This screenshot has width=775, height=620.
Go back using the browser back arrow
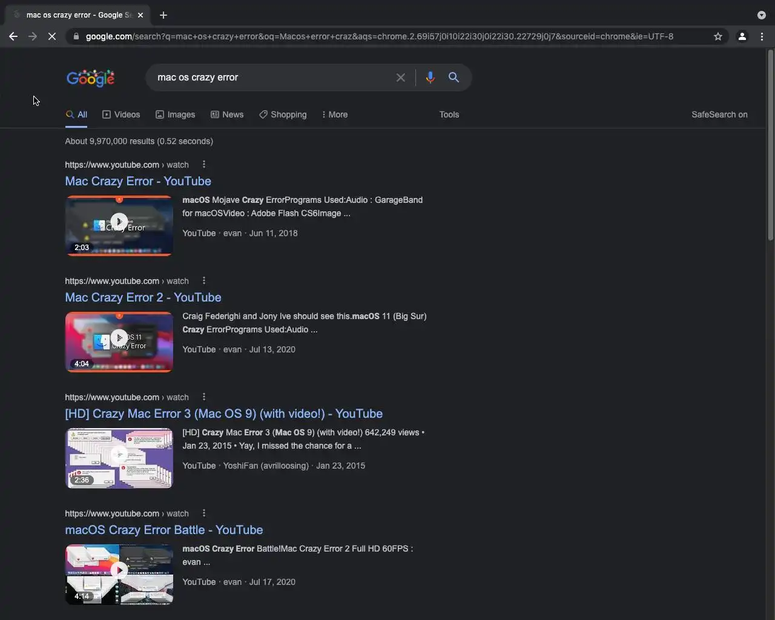coord(13,36)
